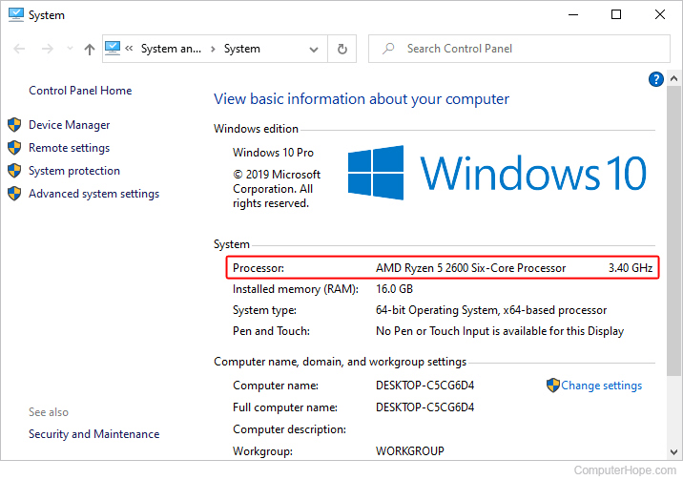
Task: Select 'System' breadcrumb in address bar
Action: (x=242, y=49)
